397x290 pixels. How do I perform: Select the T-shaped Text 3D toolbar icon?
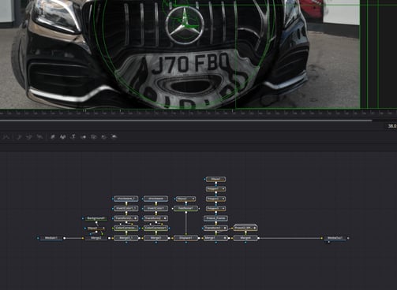coord(73,136)
